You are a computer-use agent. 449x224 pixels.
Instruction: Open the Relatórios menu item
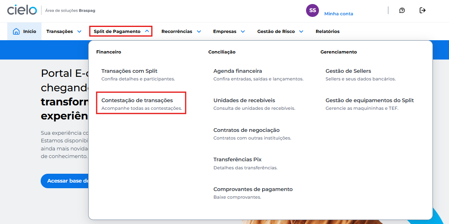[327, 31]
